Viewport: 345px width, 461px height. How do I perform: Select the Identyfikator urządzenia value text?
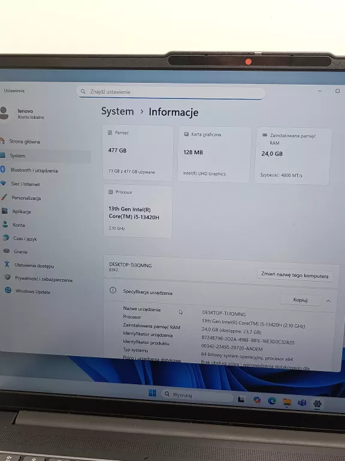coord(247,340)
